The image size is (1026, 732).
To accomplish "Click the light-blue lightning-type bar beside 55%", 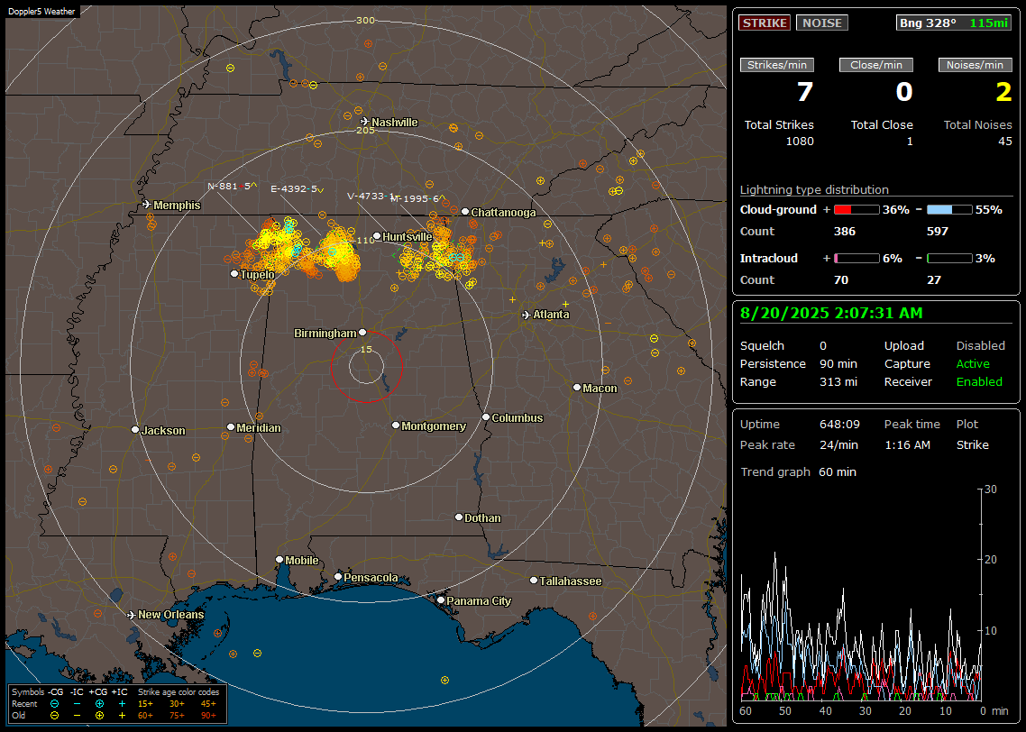I will pos(949,210).
